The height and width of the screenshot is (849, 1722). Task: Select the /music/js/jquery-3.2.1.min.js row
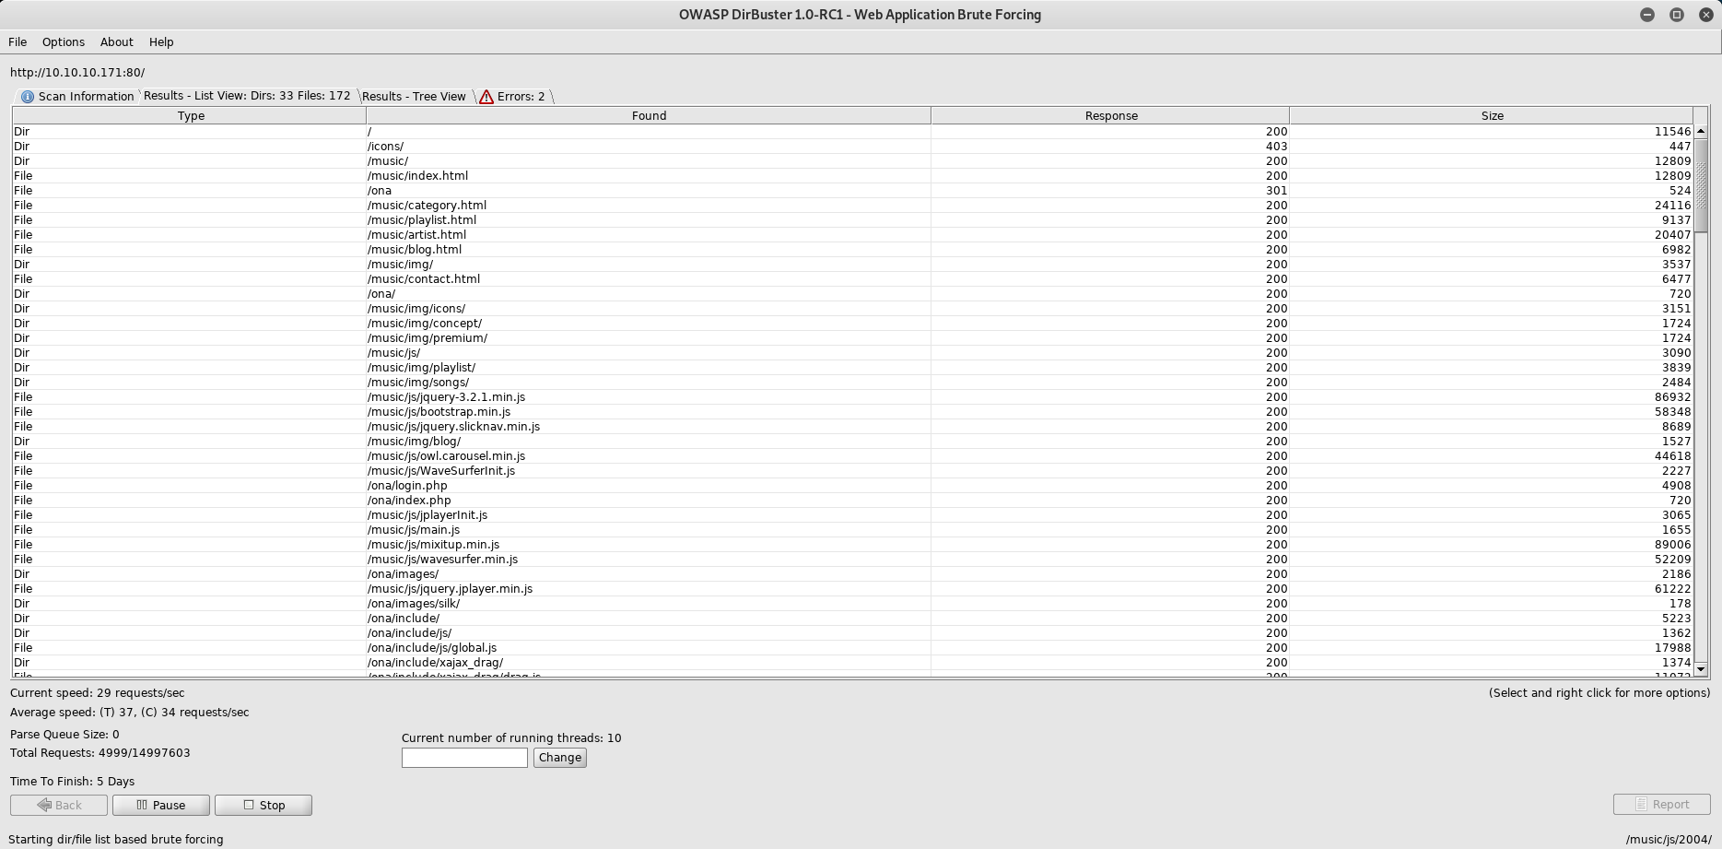pyautogui.click(x=852, y=396)
